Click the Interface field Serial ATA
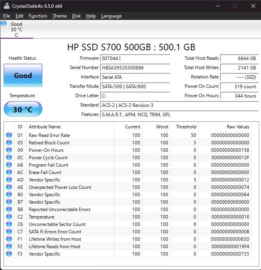 [135, 77]
